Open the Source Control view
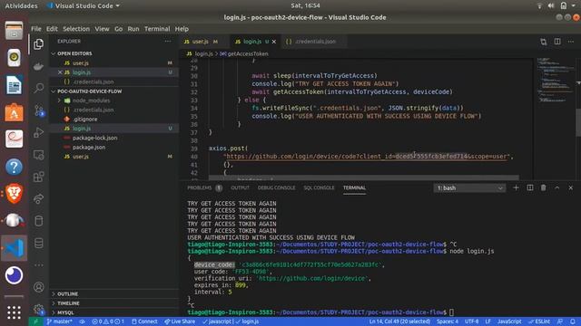Viewport: 581px width, 326px height. click(x=38, y=110)
